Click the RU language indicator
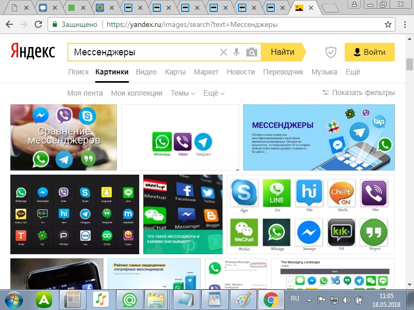This screenshot has width=414, height=310. click(x=294, y=299)
